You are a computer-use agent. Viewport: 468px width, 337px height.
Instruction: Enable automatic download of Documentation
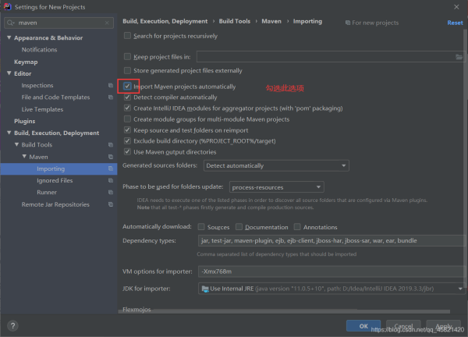point(239,227)
